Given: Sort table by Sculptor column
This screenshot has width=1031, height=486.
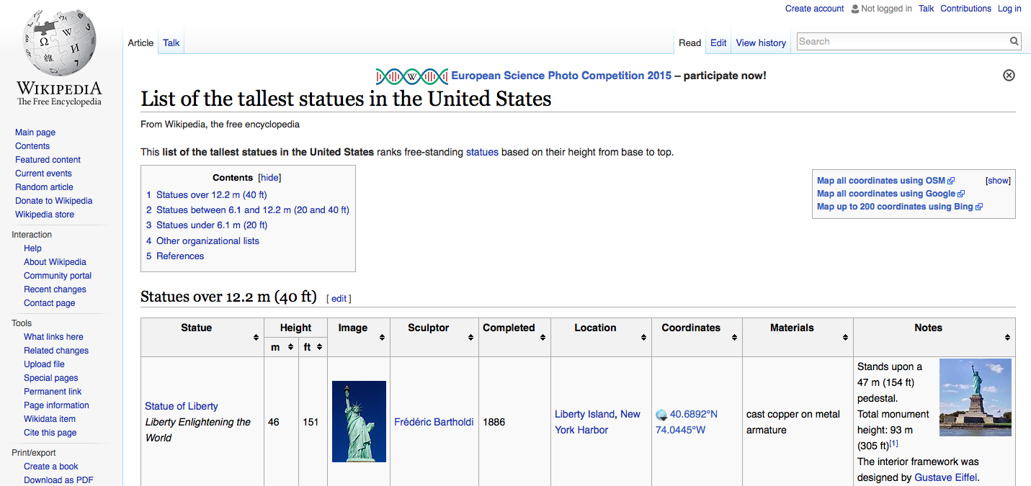Looking at the screenshot, I should (470, 337).
